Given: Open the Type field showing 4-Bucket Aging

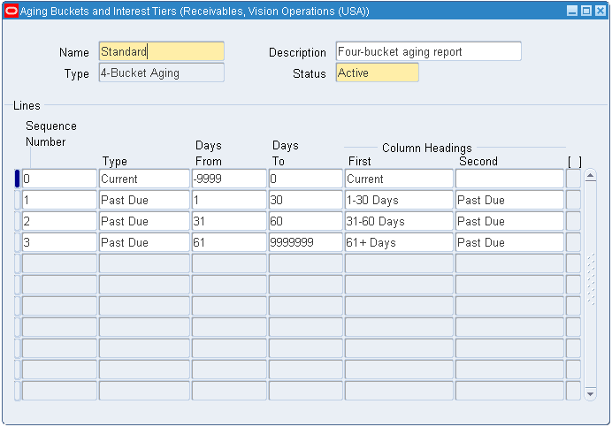Looking at the screenshot, I should (161, 73).
